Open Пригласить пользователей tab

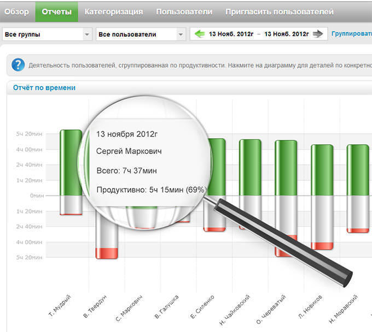pos(279,11)
